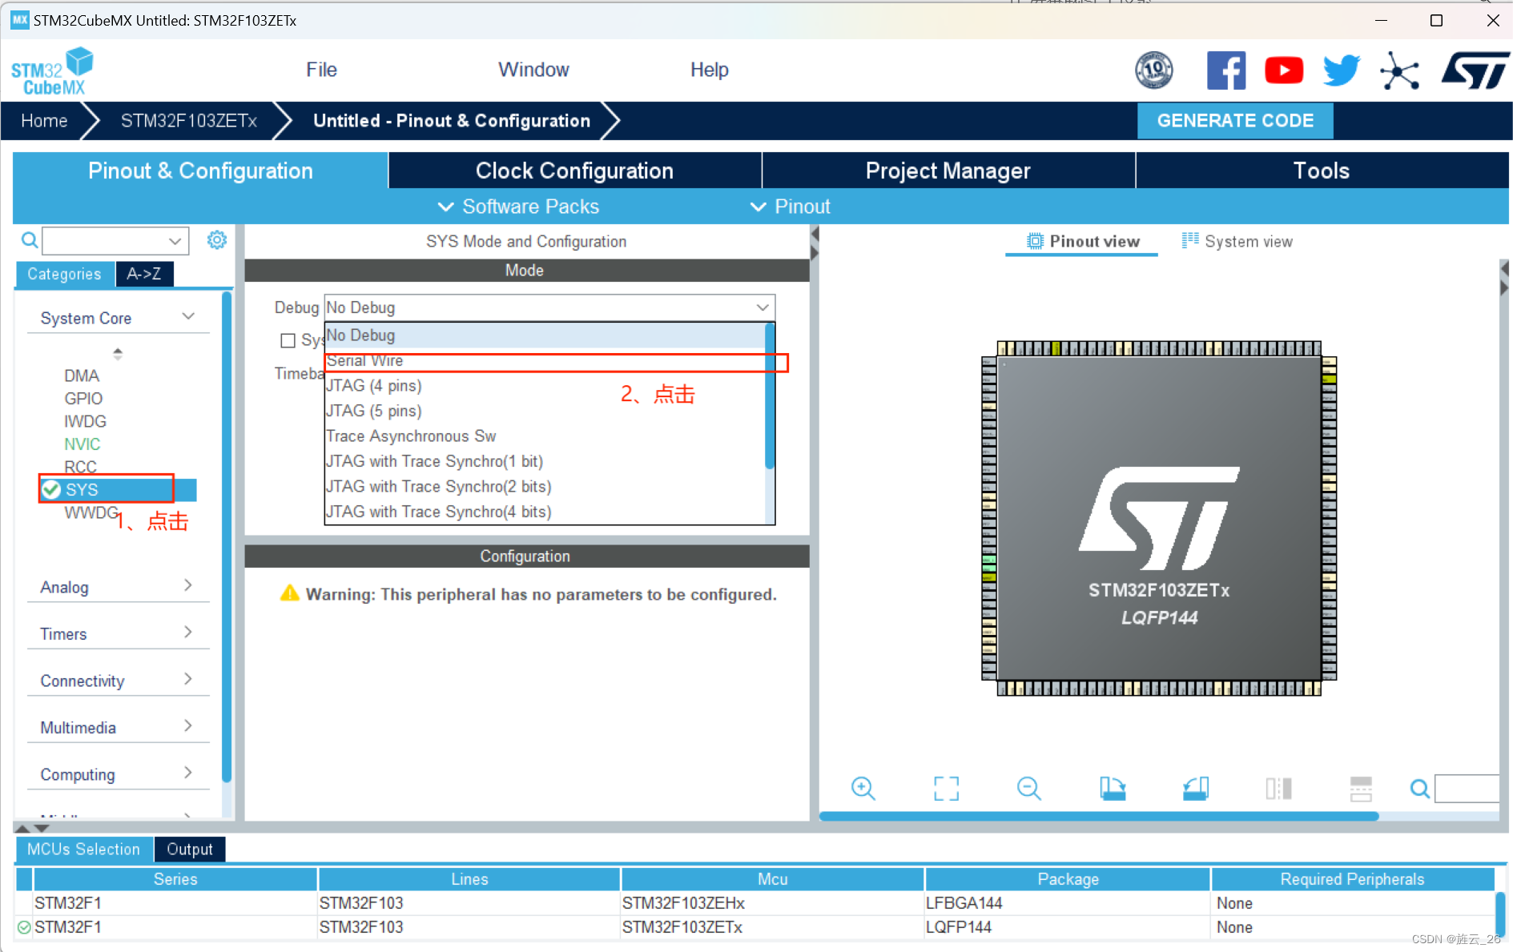This screenshot has width=1513, height=952.
Task: Open the Facebook icon link
Action: click(1226, 70)
